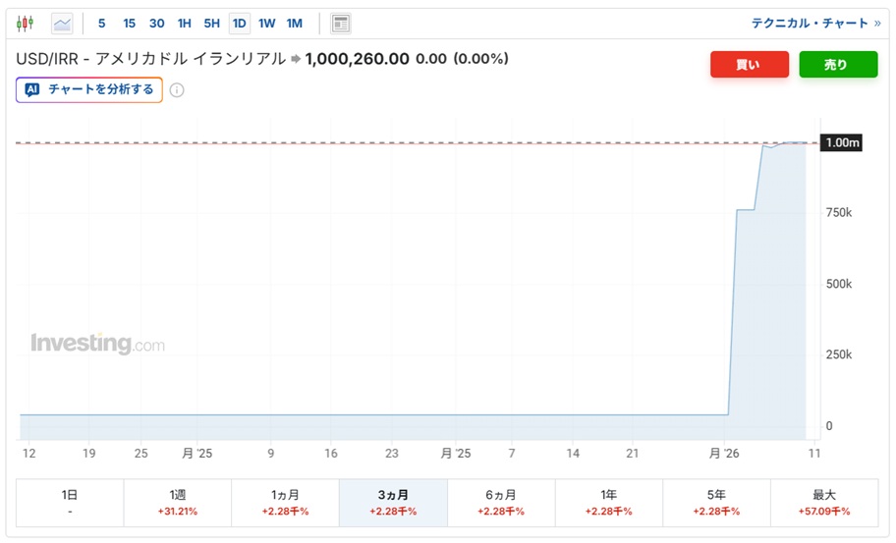This screenshot has height=543, width=896.
Task: Click the チャートを分析する button
Action: click(x=89, y=89)
